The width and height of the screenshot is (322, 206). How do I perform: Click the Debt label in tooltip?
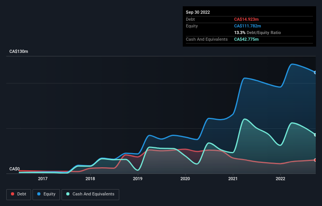point(190,19)
